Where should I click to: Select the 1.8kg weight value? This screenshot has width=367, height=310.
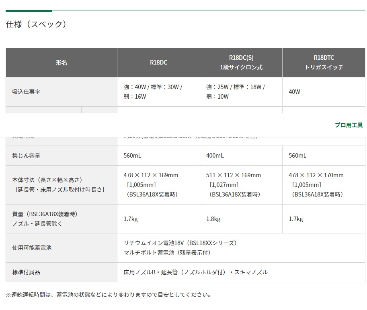pyautogui.click(x=213, y=219)
